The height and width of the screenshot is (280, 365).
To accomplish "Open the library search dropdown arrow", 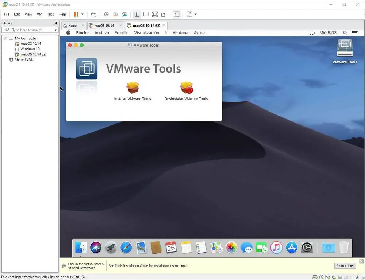I will click(x=55, y=30).
